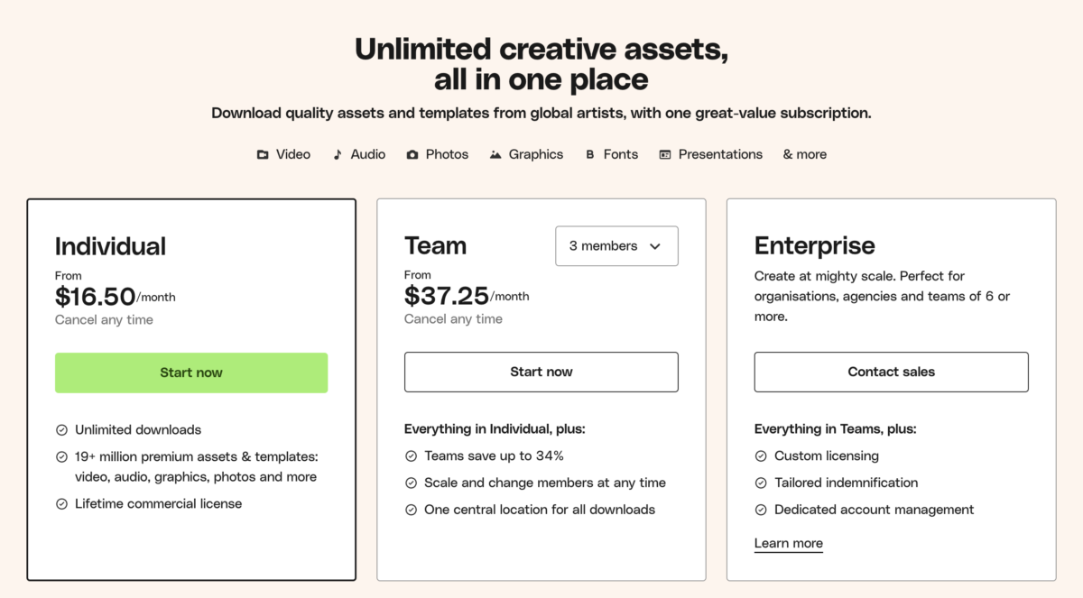Click the Audio music note icon
1083x598 pixels.
[x=336, y=154]
